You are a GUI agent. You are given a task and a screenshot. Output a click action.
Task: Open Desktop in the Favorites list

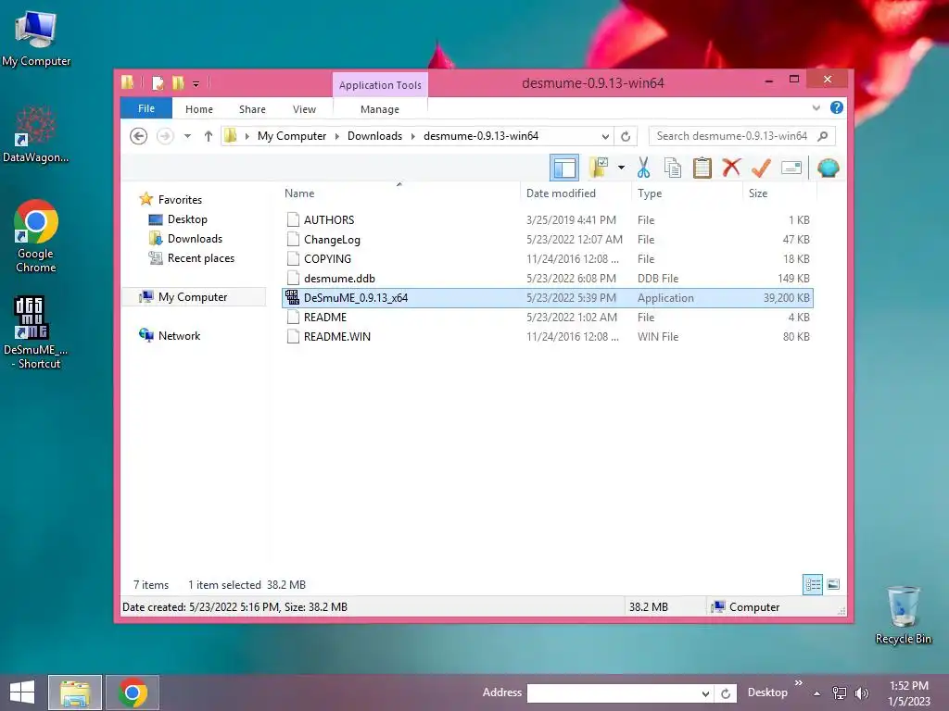178,219
